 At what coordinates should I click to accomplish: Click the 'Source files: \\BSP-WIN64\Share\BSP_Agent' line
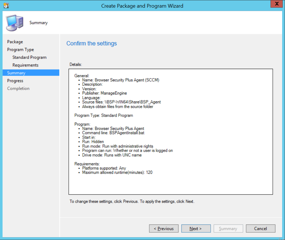click(x=121, y=102)
